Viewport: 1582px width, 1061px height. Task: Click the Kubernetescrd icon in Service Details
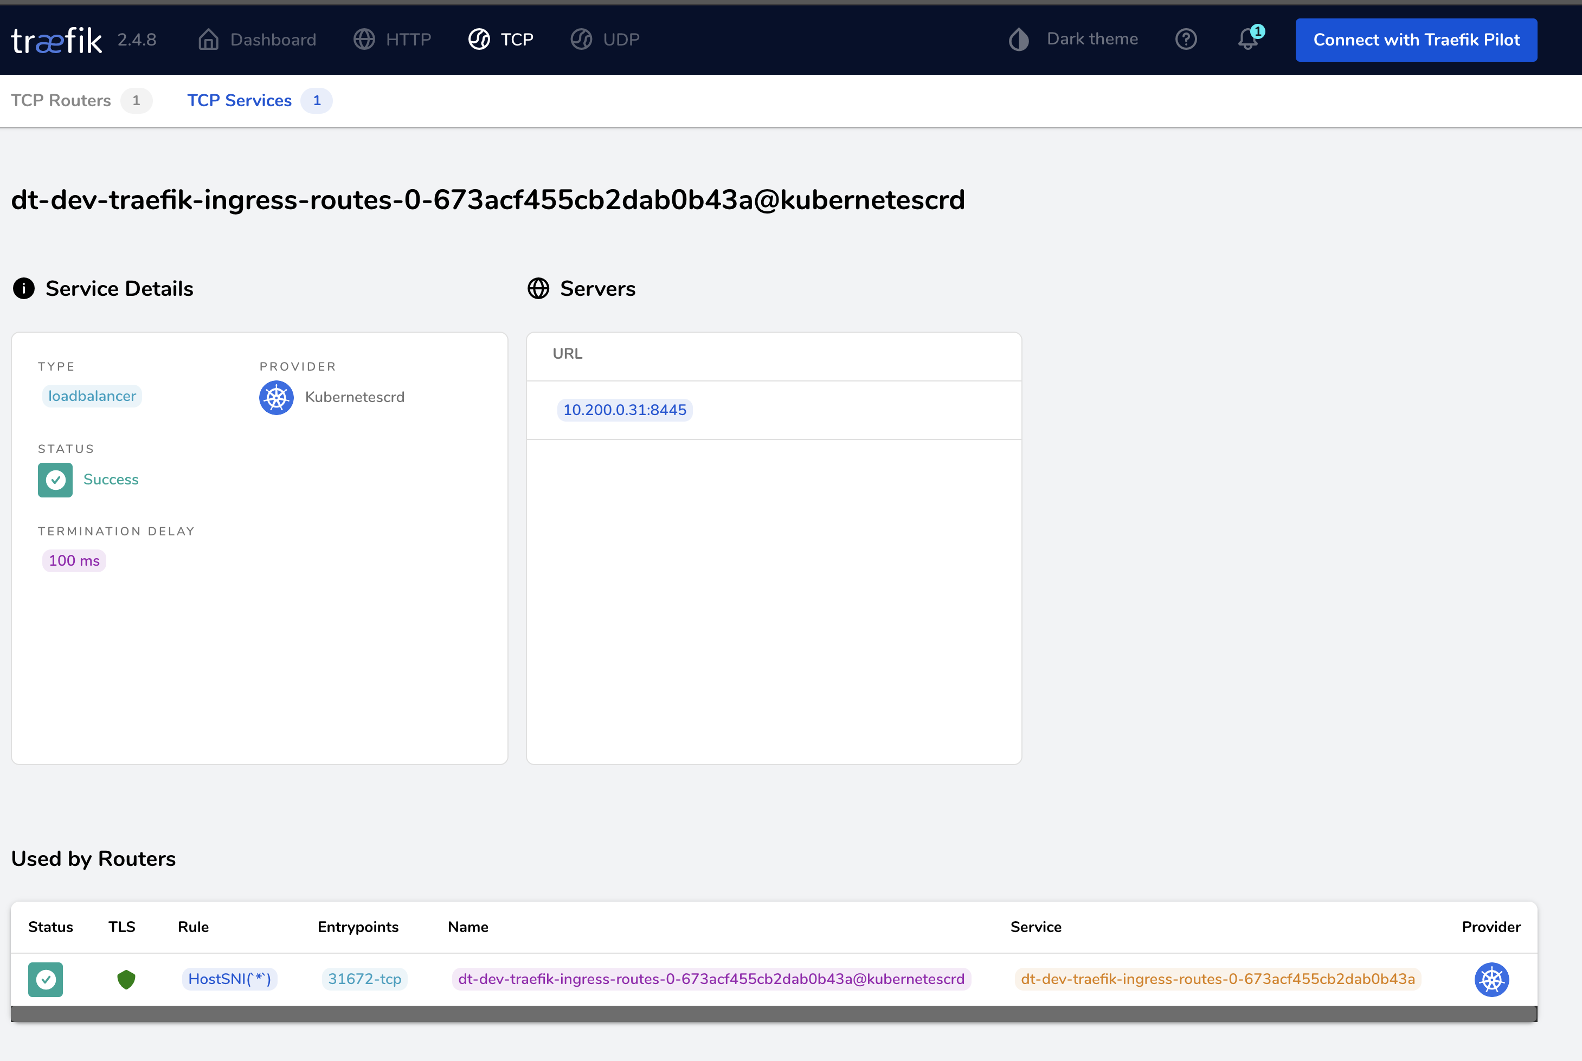pos(276,398)
